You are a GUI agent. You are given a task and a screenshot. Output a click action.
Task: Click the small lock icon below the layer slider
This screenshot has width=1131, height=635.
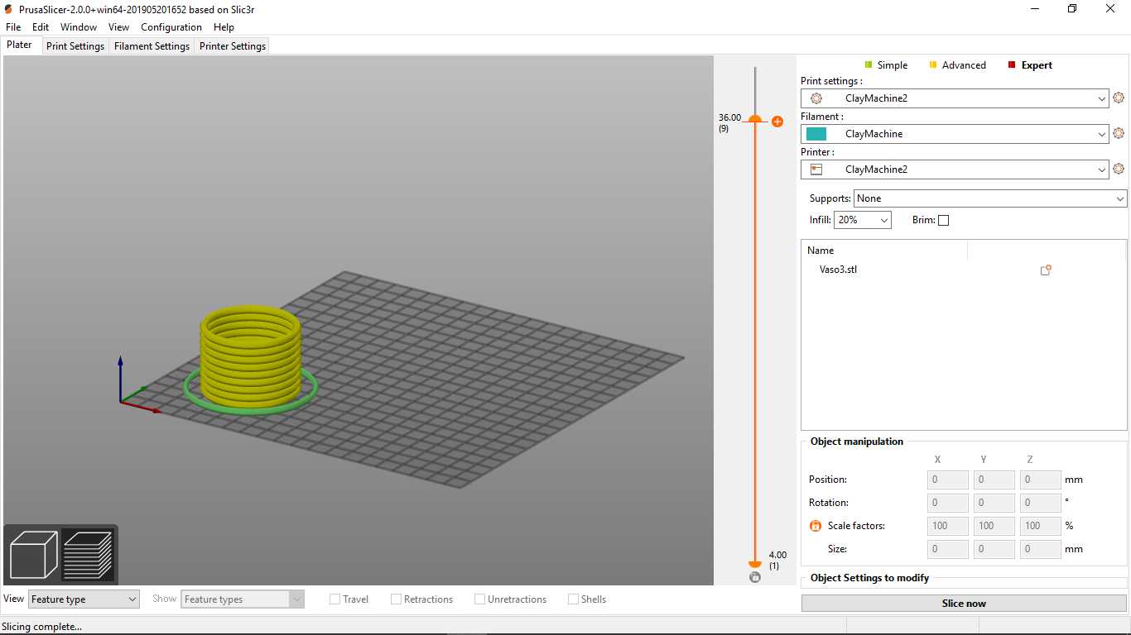755,577
